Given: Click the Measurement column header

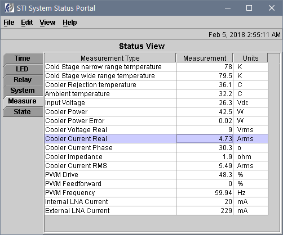Looking at the screenshot, I should [205, 58].
